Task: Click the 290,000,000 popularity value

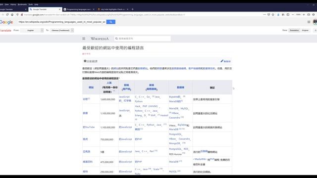Action: click(107, 172)
